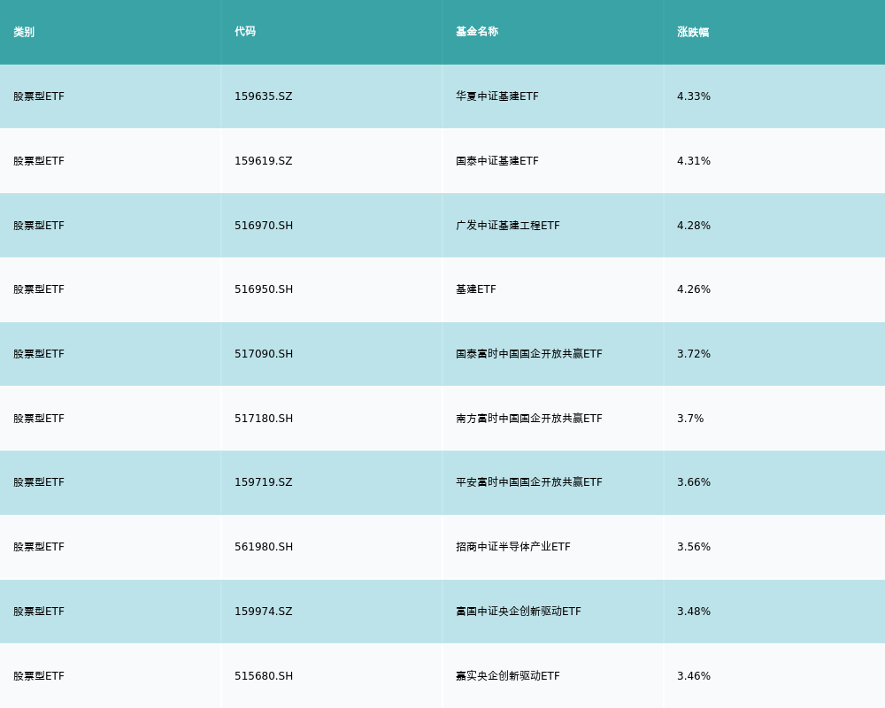Screen dimensions: 885x708
Task: Open the 华夏中证基建ETF fund name
Action: point(496,96)
